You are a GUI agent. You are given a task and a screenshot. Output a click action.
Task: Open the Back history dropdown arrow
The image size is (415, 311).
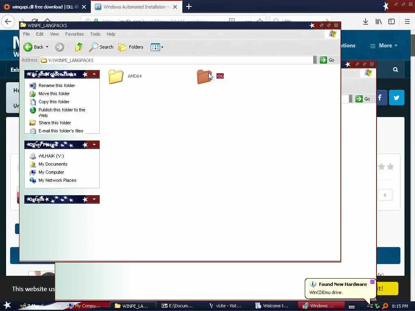click(x=47, y=47)
